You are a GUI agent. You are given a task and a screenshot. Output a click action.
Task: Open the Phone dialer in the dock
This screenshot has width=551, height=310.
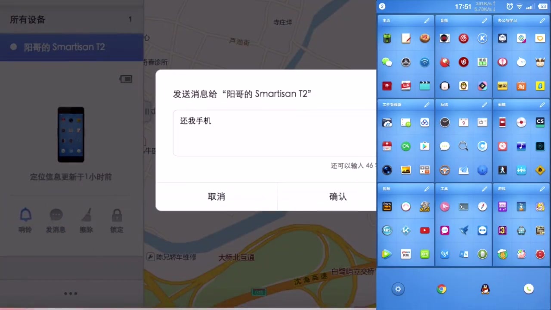(529, 289)
